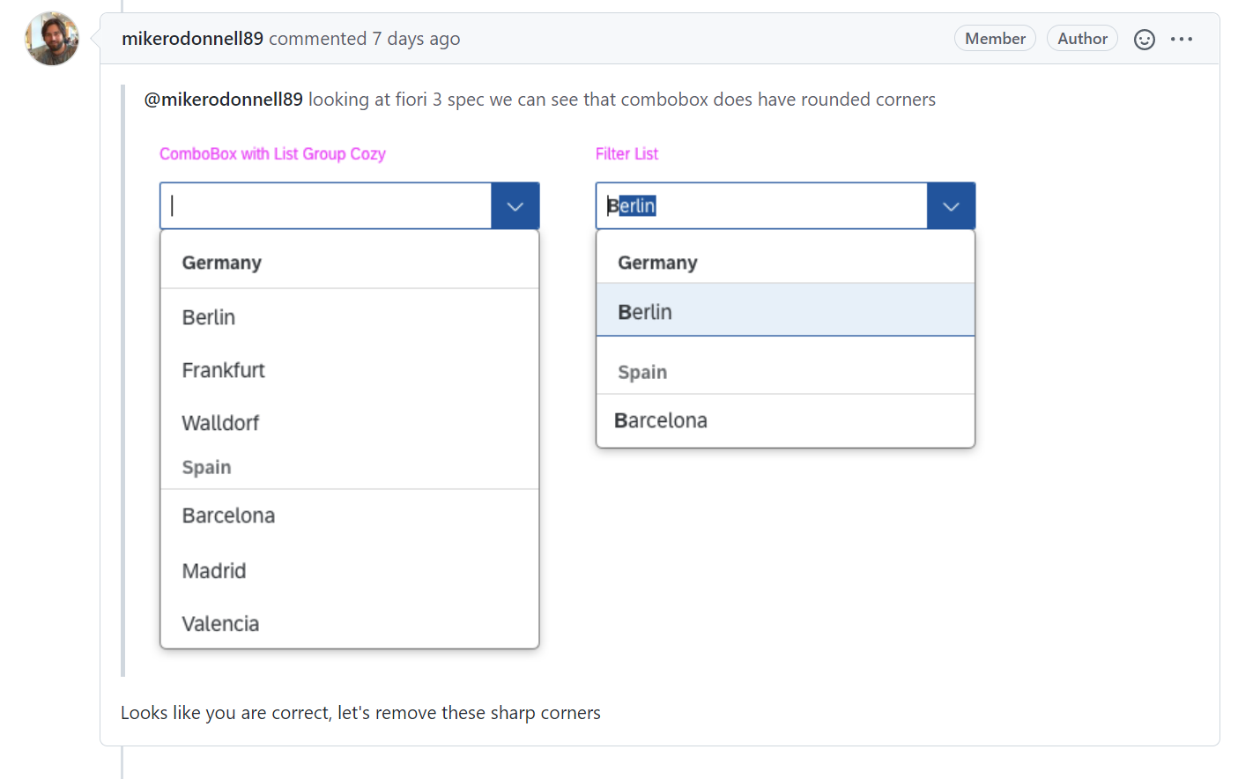Viewport: 1238px width, 779px height.
Task: Click the Author badge
Action: click(x=1082, y=38)
